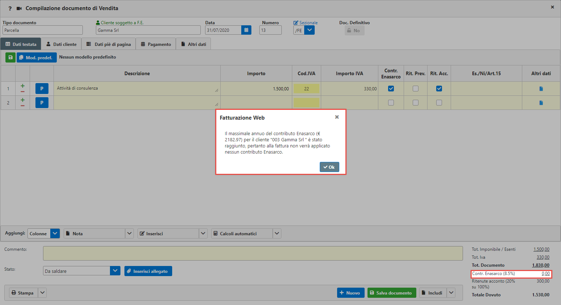Add a line using row 1 plus icon
The image size is (561, 305).
(22, 86)
